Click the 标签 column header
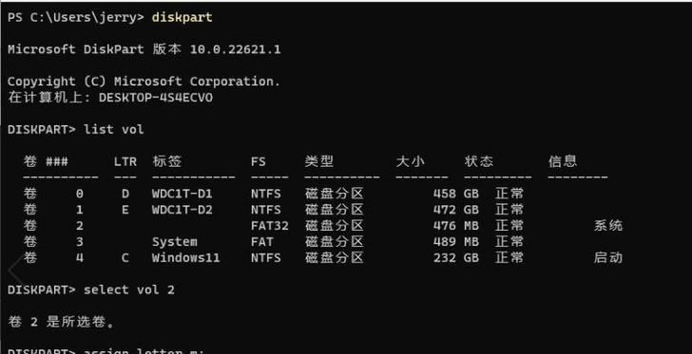The height and width of the screenshot is (354, 692). click(x=167, y=161)
